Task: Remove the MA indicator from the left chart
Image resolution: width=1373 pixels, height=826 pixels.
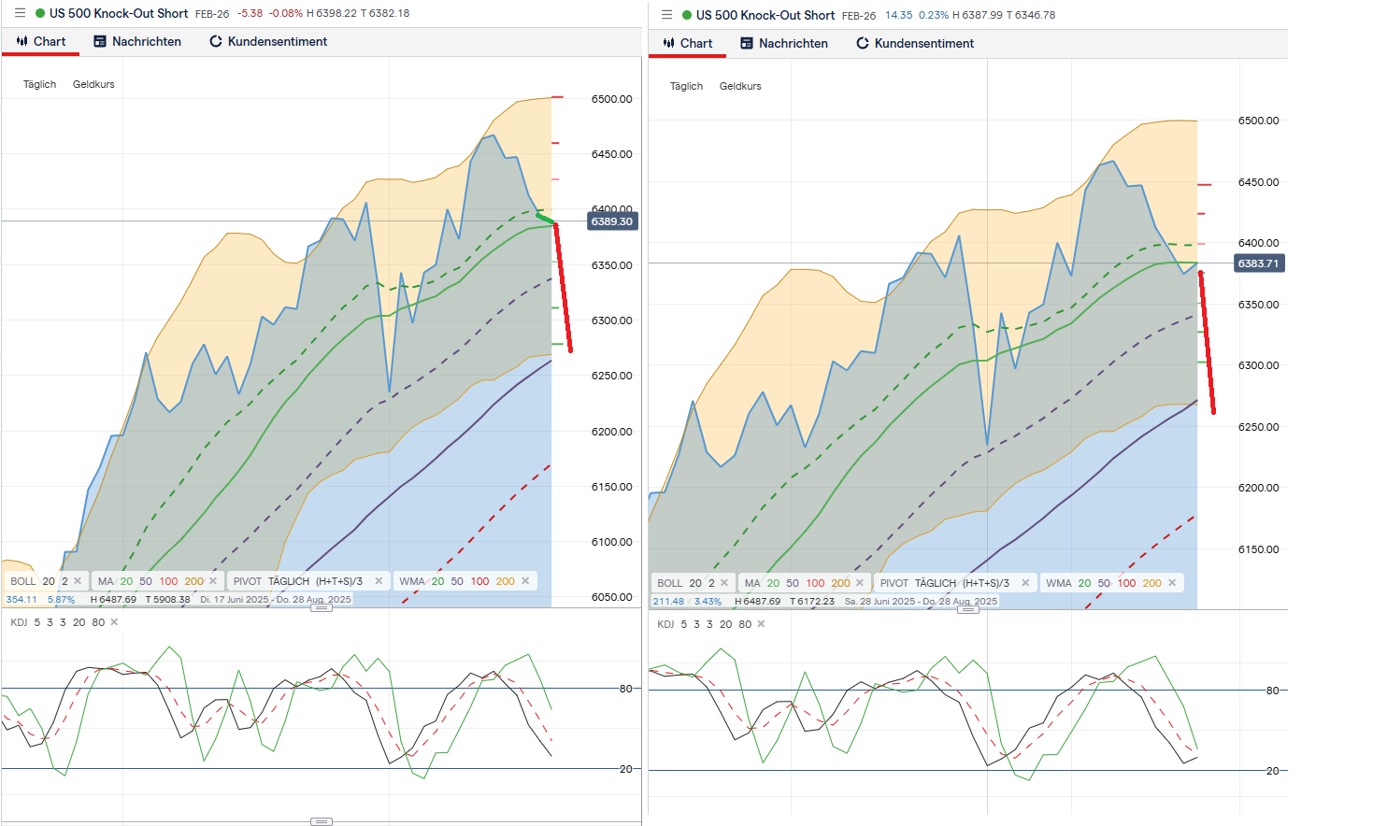Action: pos(213,581)
